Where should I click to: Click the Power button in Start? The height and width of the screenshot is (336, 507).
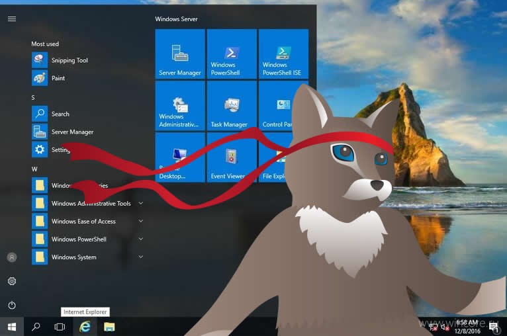tap(12, 305)
